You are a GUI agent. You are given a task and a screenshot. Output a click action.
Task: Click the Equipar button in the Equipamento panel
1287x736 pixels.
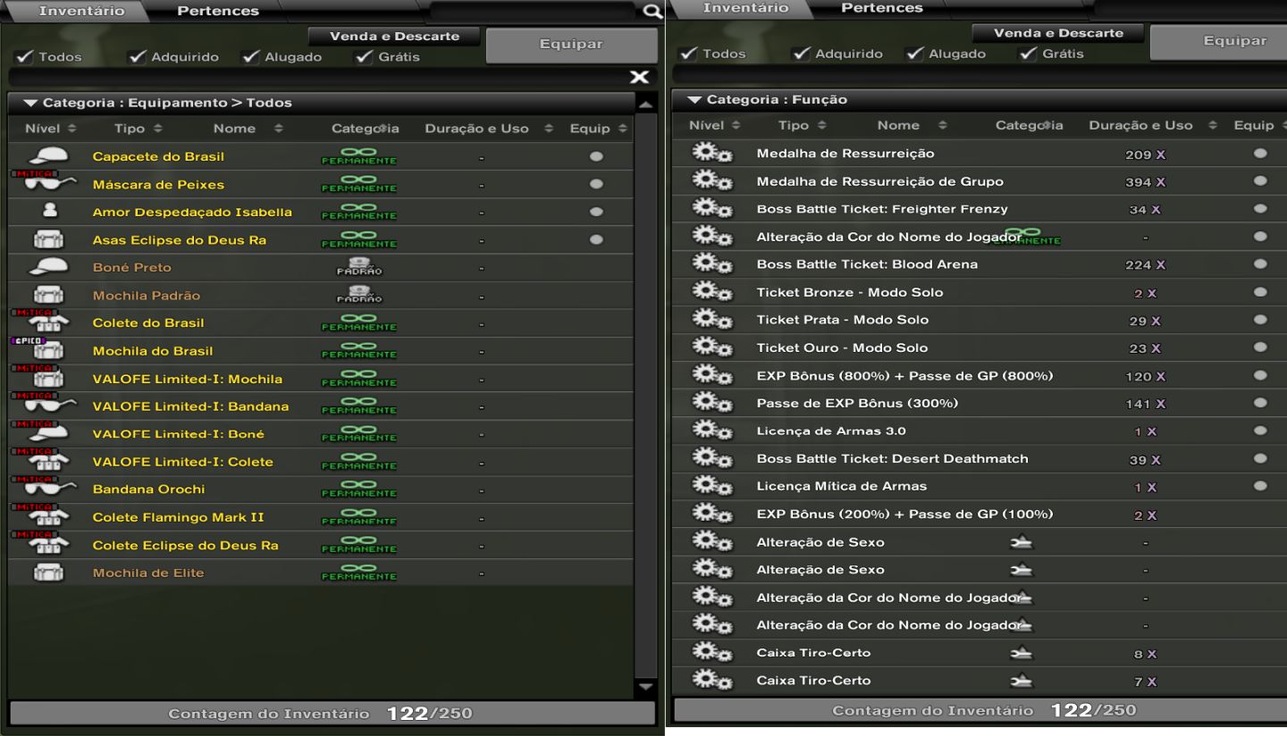[x=571, y=45]
